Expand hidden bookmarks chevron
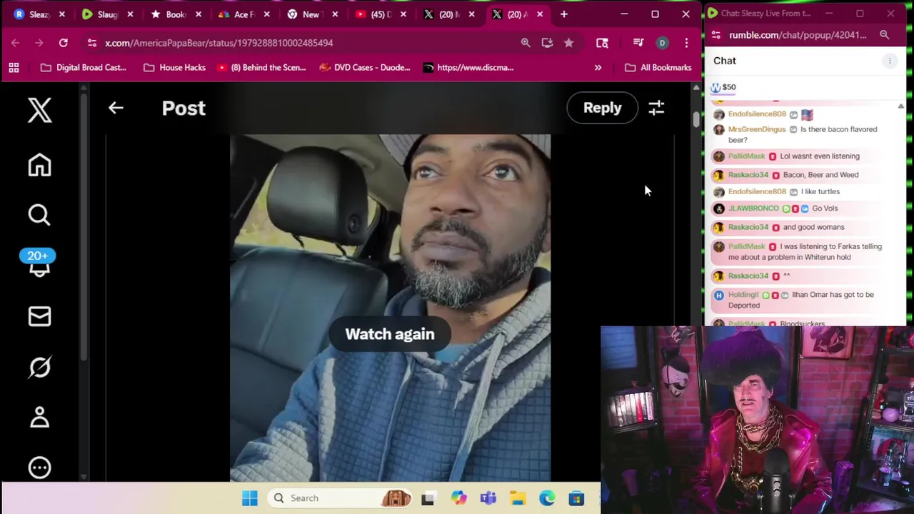The width and height of the screenshot is (914, 514). 598,68
